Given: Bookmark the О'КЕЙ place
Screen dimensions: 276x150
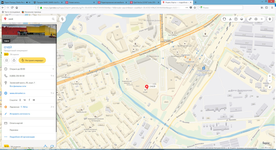Looking at the screenshot, I should [7, 60].
